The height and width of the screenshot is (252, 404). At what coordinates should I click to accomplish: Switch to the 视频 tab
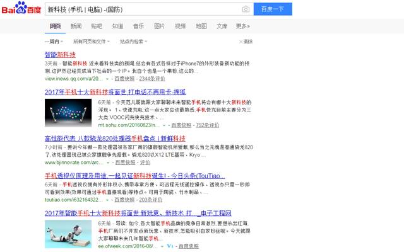coord(180,26)
